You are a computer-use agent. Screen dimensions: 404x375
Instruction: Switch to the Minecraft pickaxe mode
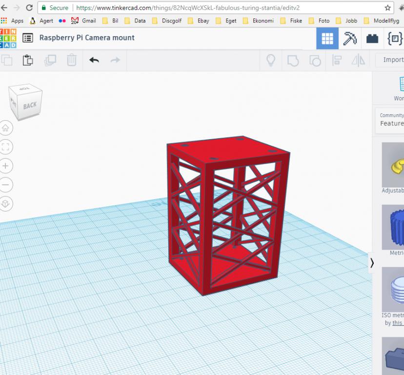350,39
